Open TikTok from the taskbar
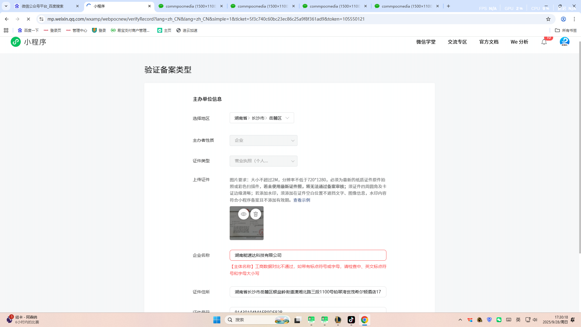The image size is (581, 327). point(351,320)
